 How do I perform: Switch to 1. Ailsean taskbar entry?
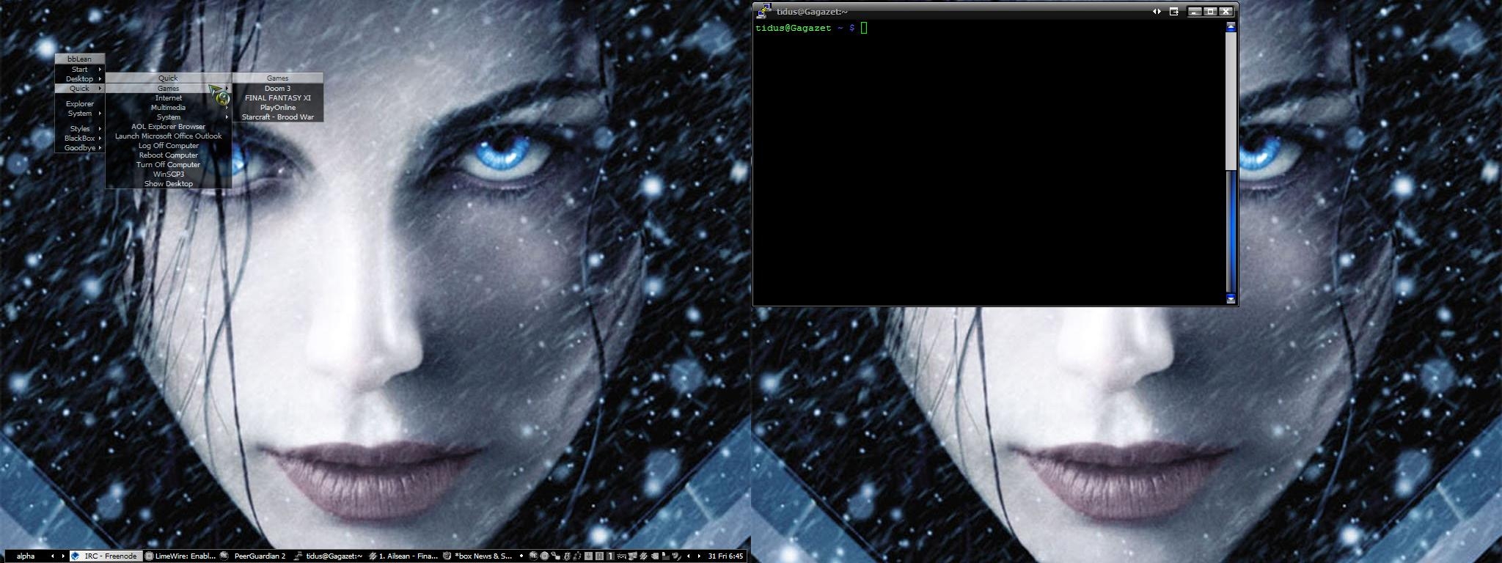click(403, 556)
